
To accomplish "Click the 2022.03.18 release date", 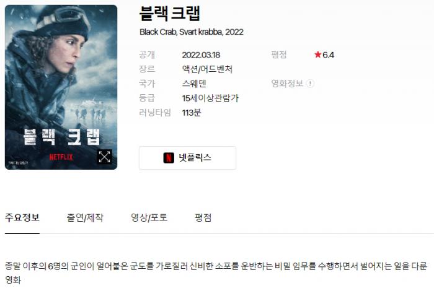I will click(x=201, y=54).
